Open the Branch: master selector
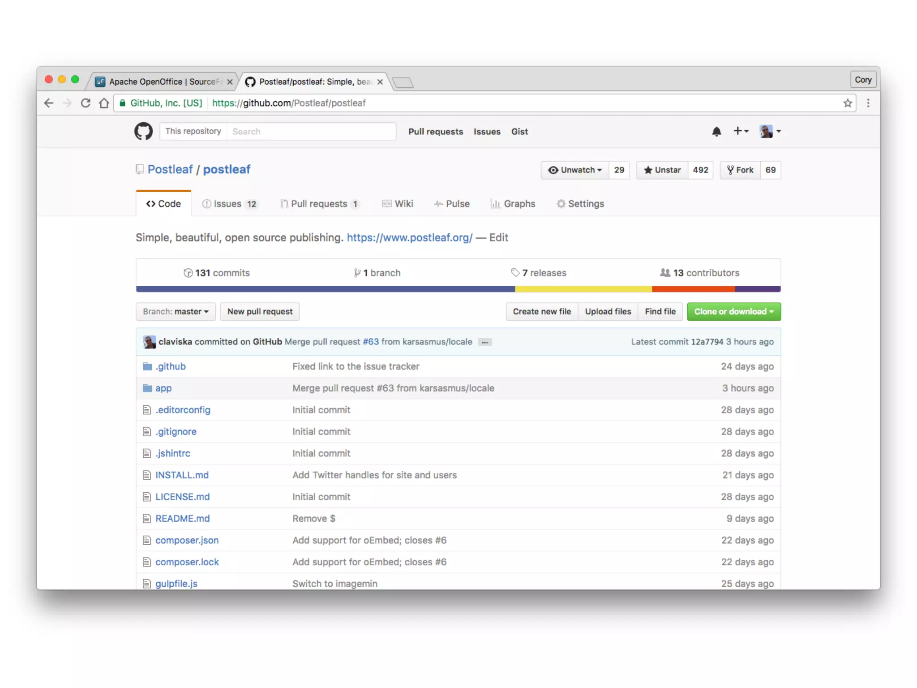This screenshot has height=688, width=917. (176, 312)
